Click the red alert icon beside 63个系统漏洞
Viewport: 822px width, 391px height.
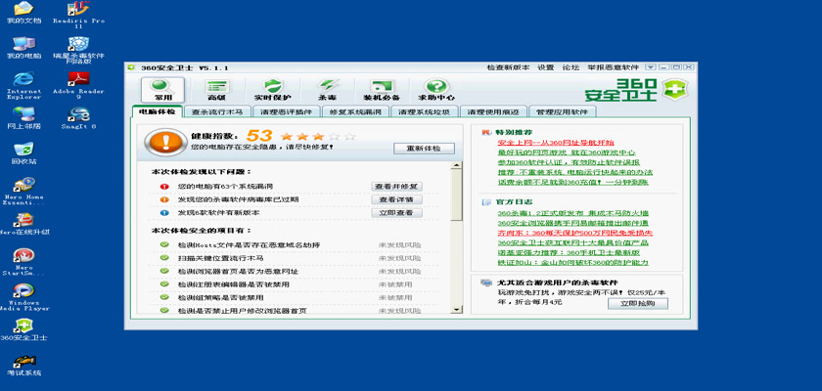pyautogui.click(x=164, y=187)
